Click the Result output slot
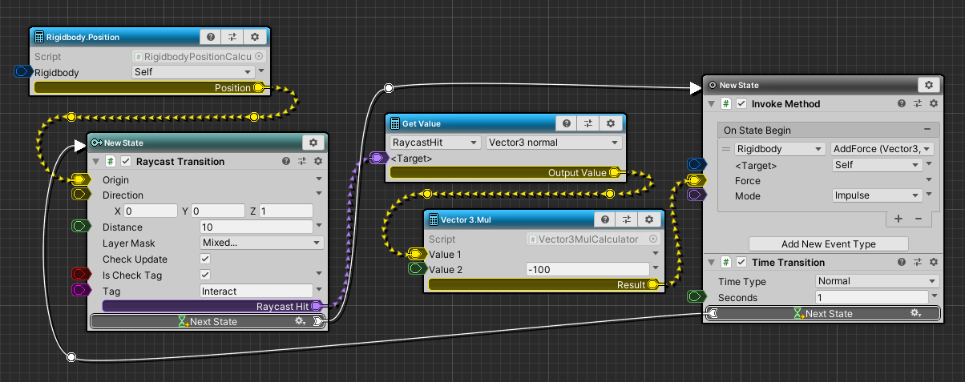 click(x=652, y=284)
